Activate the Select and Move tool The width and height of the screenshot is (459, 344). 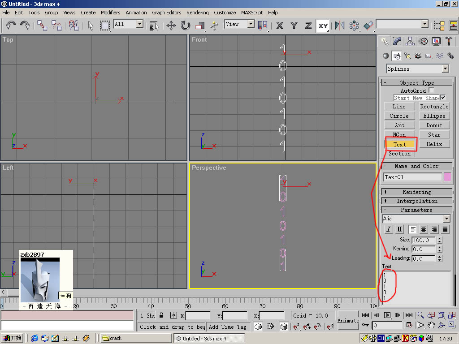(x=171, y=26)
